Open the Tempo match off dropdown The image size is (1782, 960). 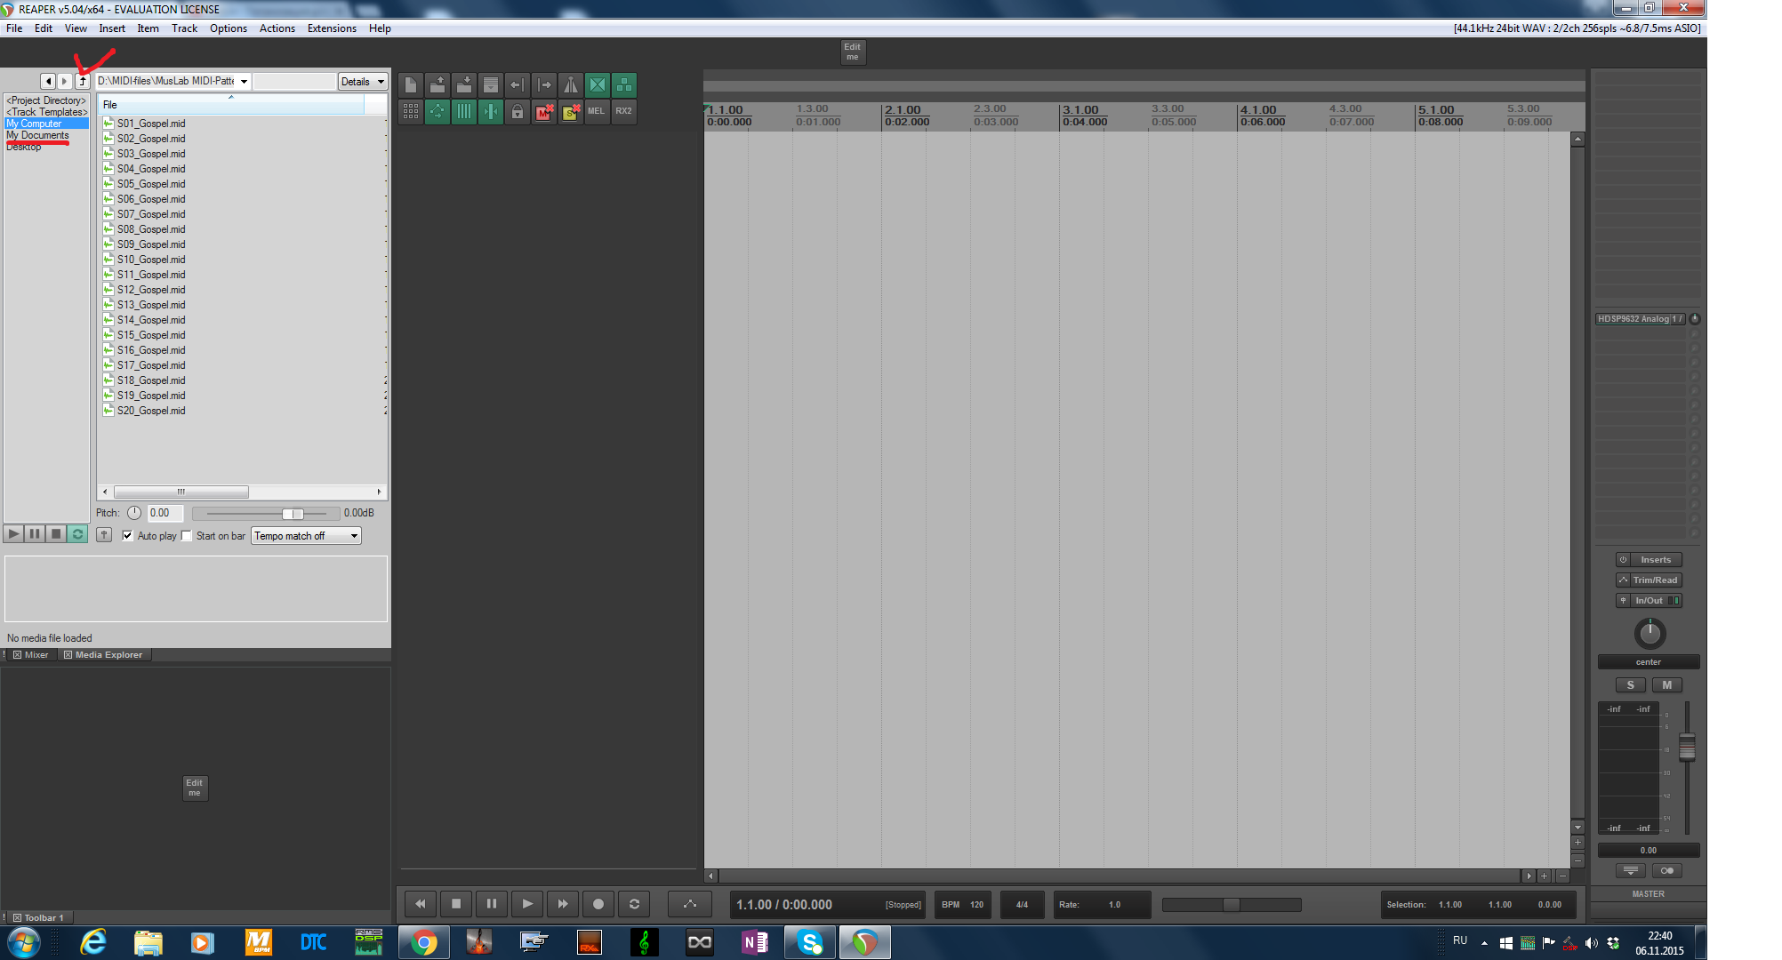[306, 536]
